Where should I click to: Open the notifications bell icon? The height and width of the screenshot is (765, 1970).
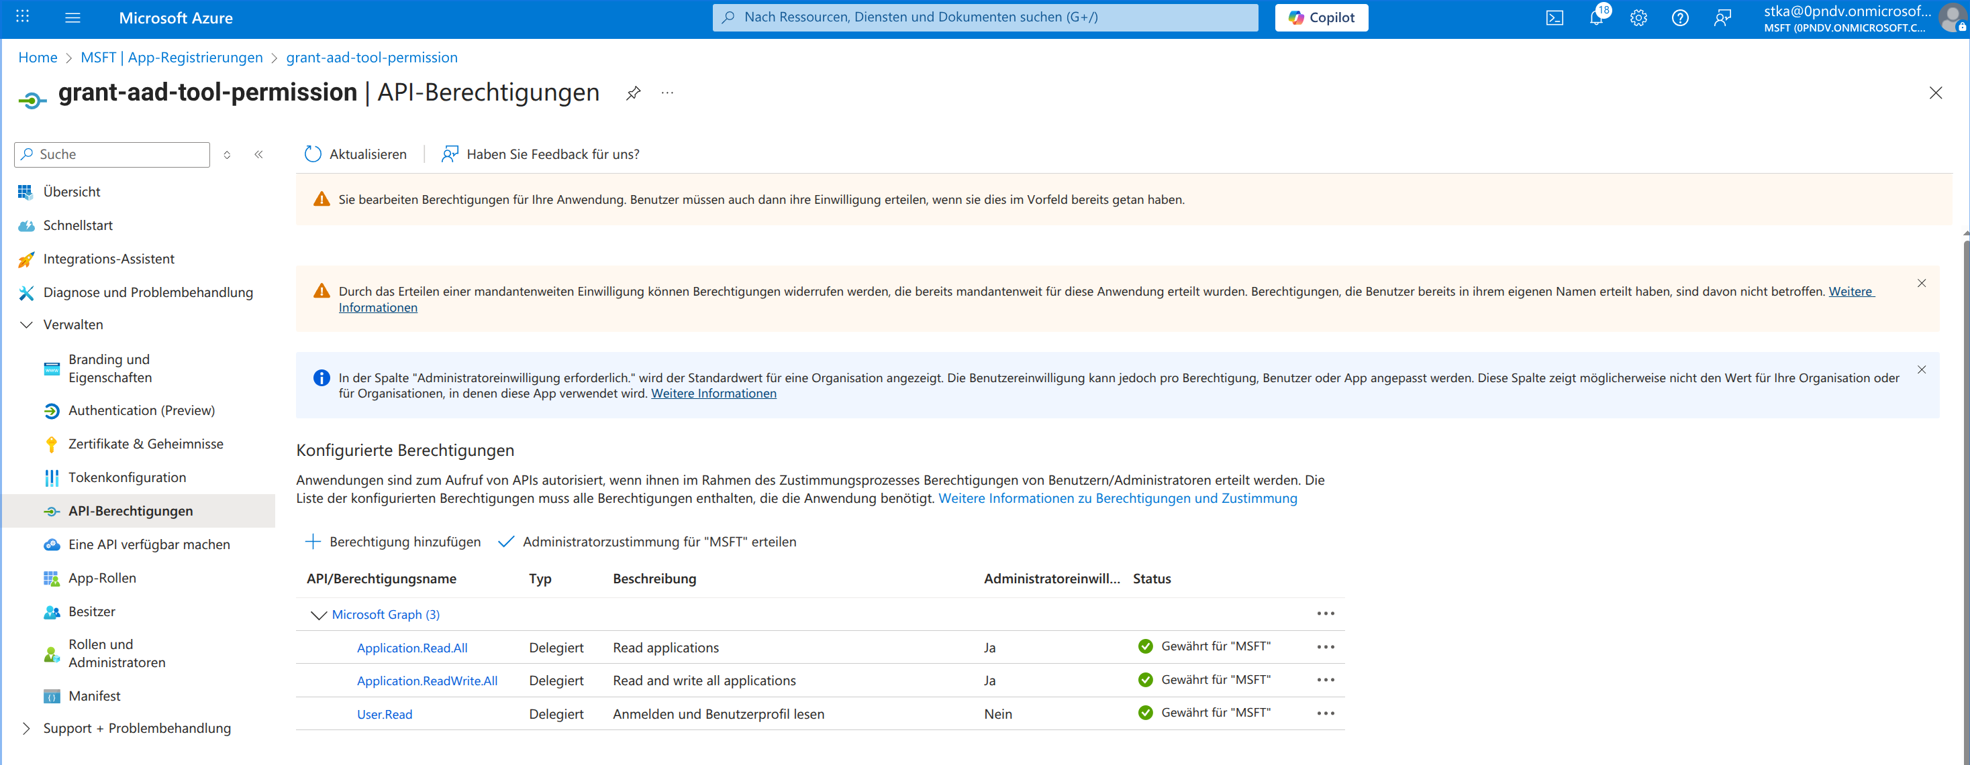(1597, 17)
